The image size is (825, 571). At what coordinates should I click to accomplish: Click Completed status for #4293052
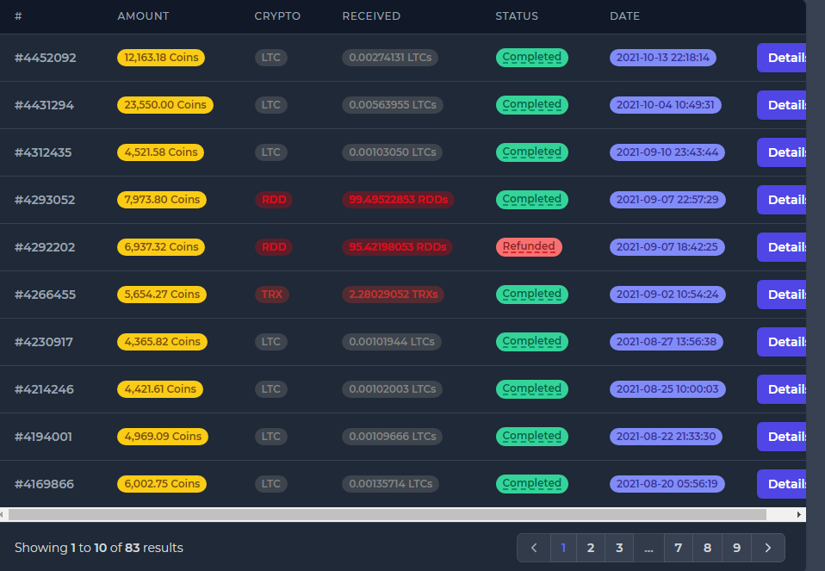pyautogui.click(x=532, y=200)
